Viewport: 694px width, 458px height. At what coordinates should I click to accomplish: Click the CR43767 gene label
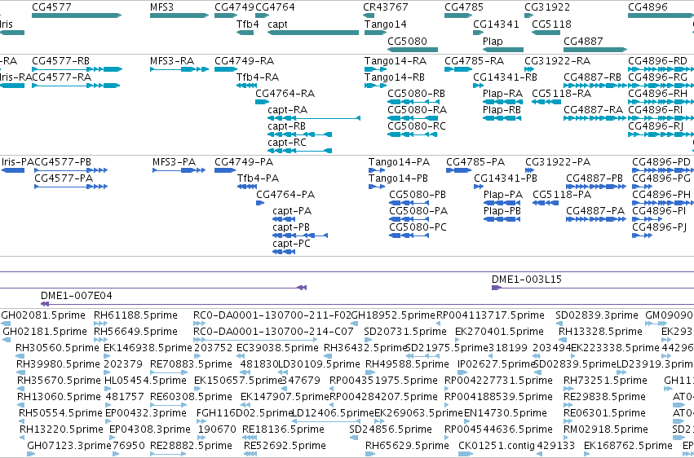pyautogui.click(x=386, y=7)
